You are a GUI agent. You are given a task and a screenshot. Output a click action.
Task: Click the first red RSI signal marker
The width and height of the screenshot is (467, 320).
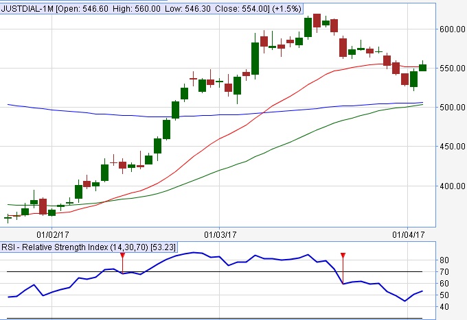click(122, 255)
